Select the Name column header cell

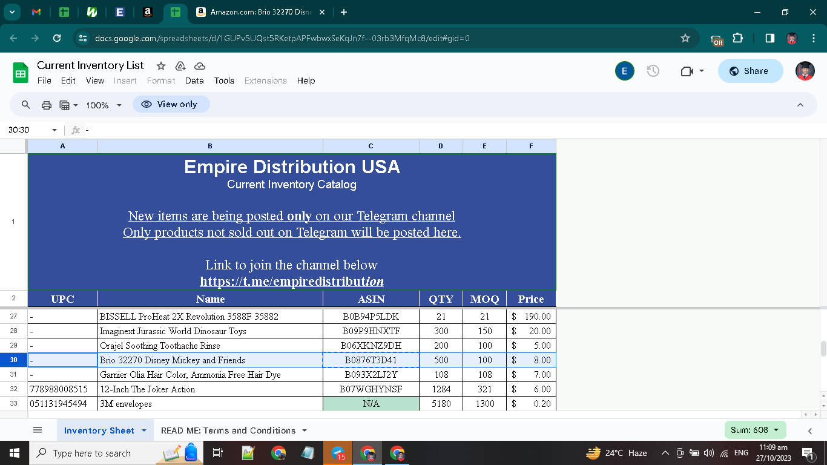[210, 299]
